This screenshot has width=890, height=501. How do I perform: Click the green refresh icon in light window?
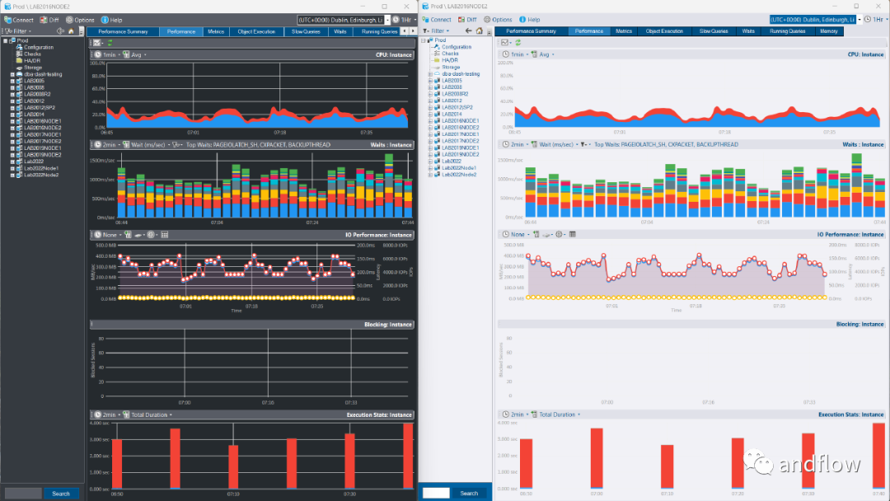tap(518, 42)
